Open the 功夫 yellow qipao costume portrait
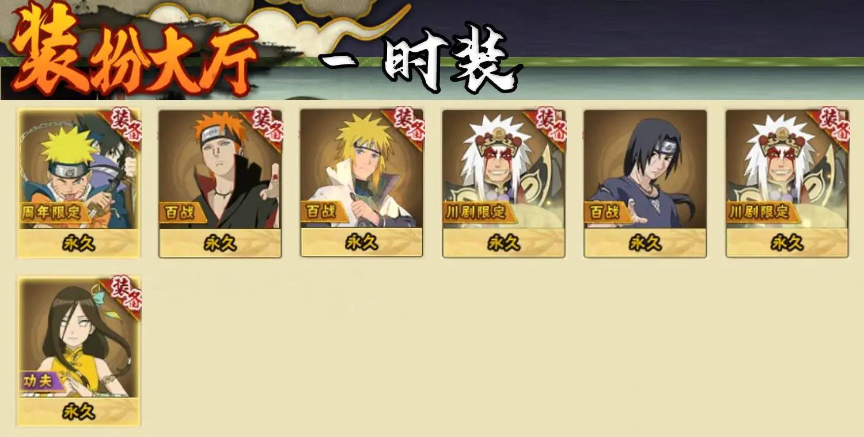 click(79, 338)
